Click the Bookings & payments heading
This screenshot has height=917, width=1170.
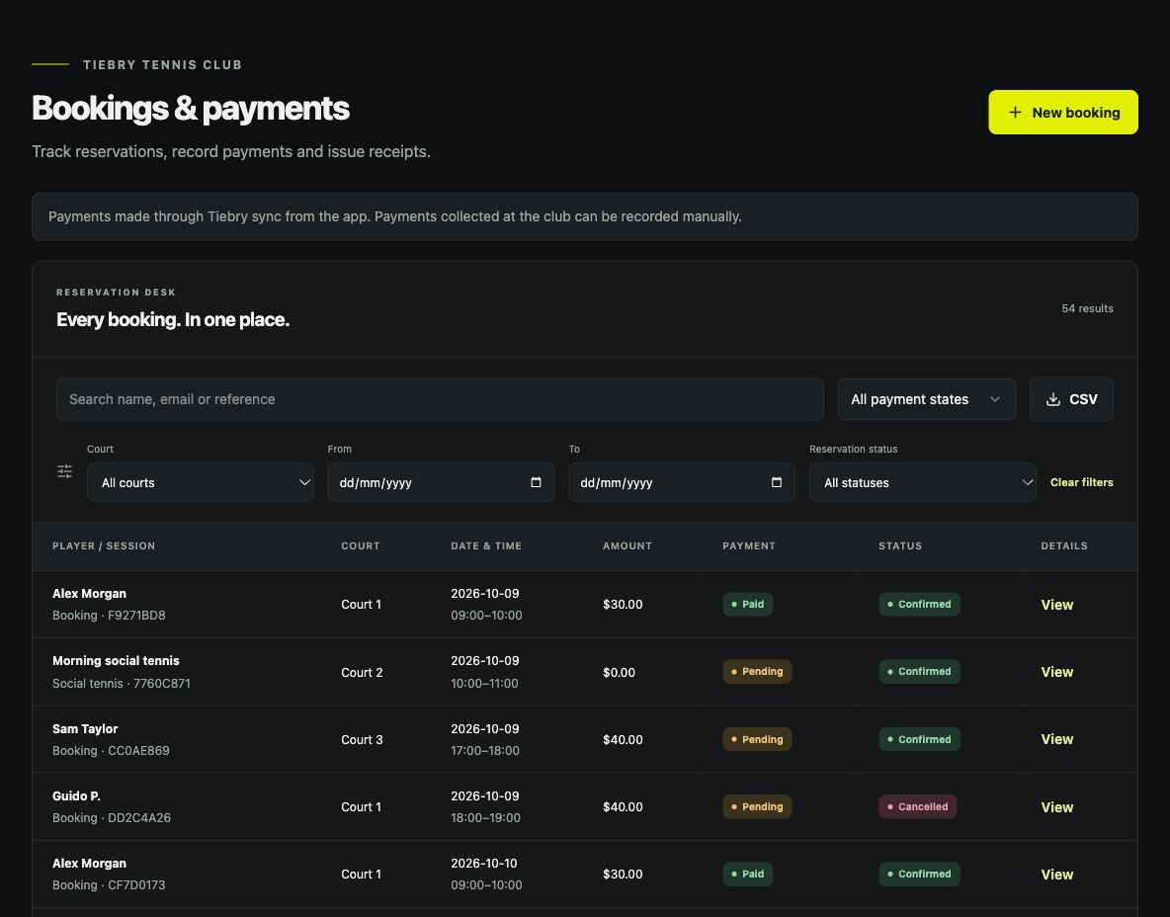coord(191,108)
